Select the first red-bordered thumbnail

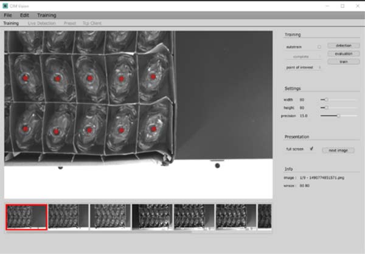[x=26, y=216]
